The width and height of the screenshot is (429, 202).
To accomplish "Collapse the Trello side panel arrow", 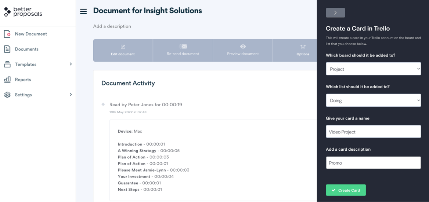I will [335, 13].
